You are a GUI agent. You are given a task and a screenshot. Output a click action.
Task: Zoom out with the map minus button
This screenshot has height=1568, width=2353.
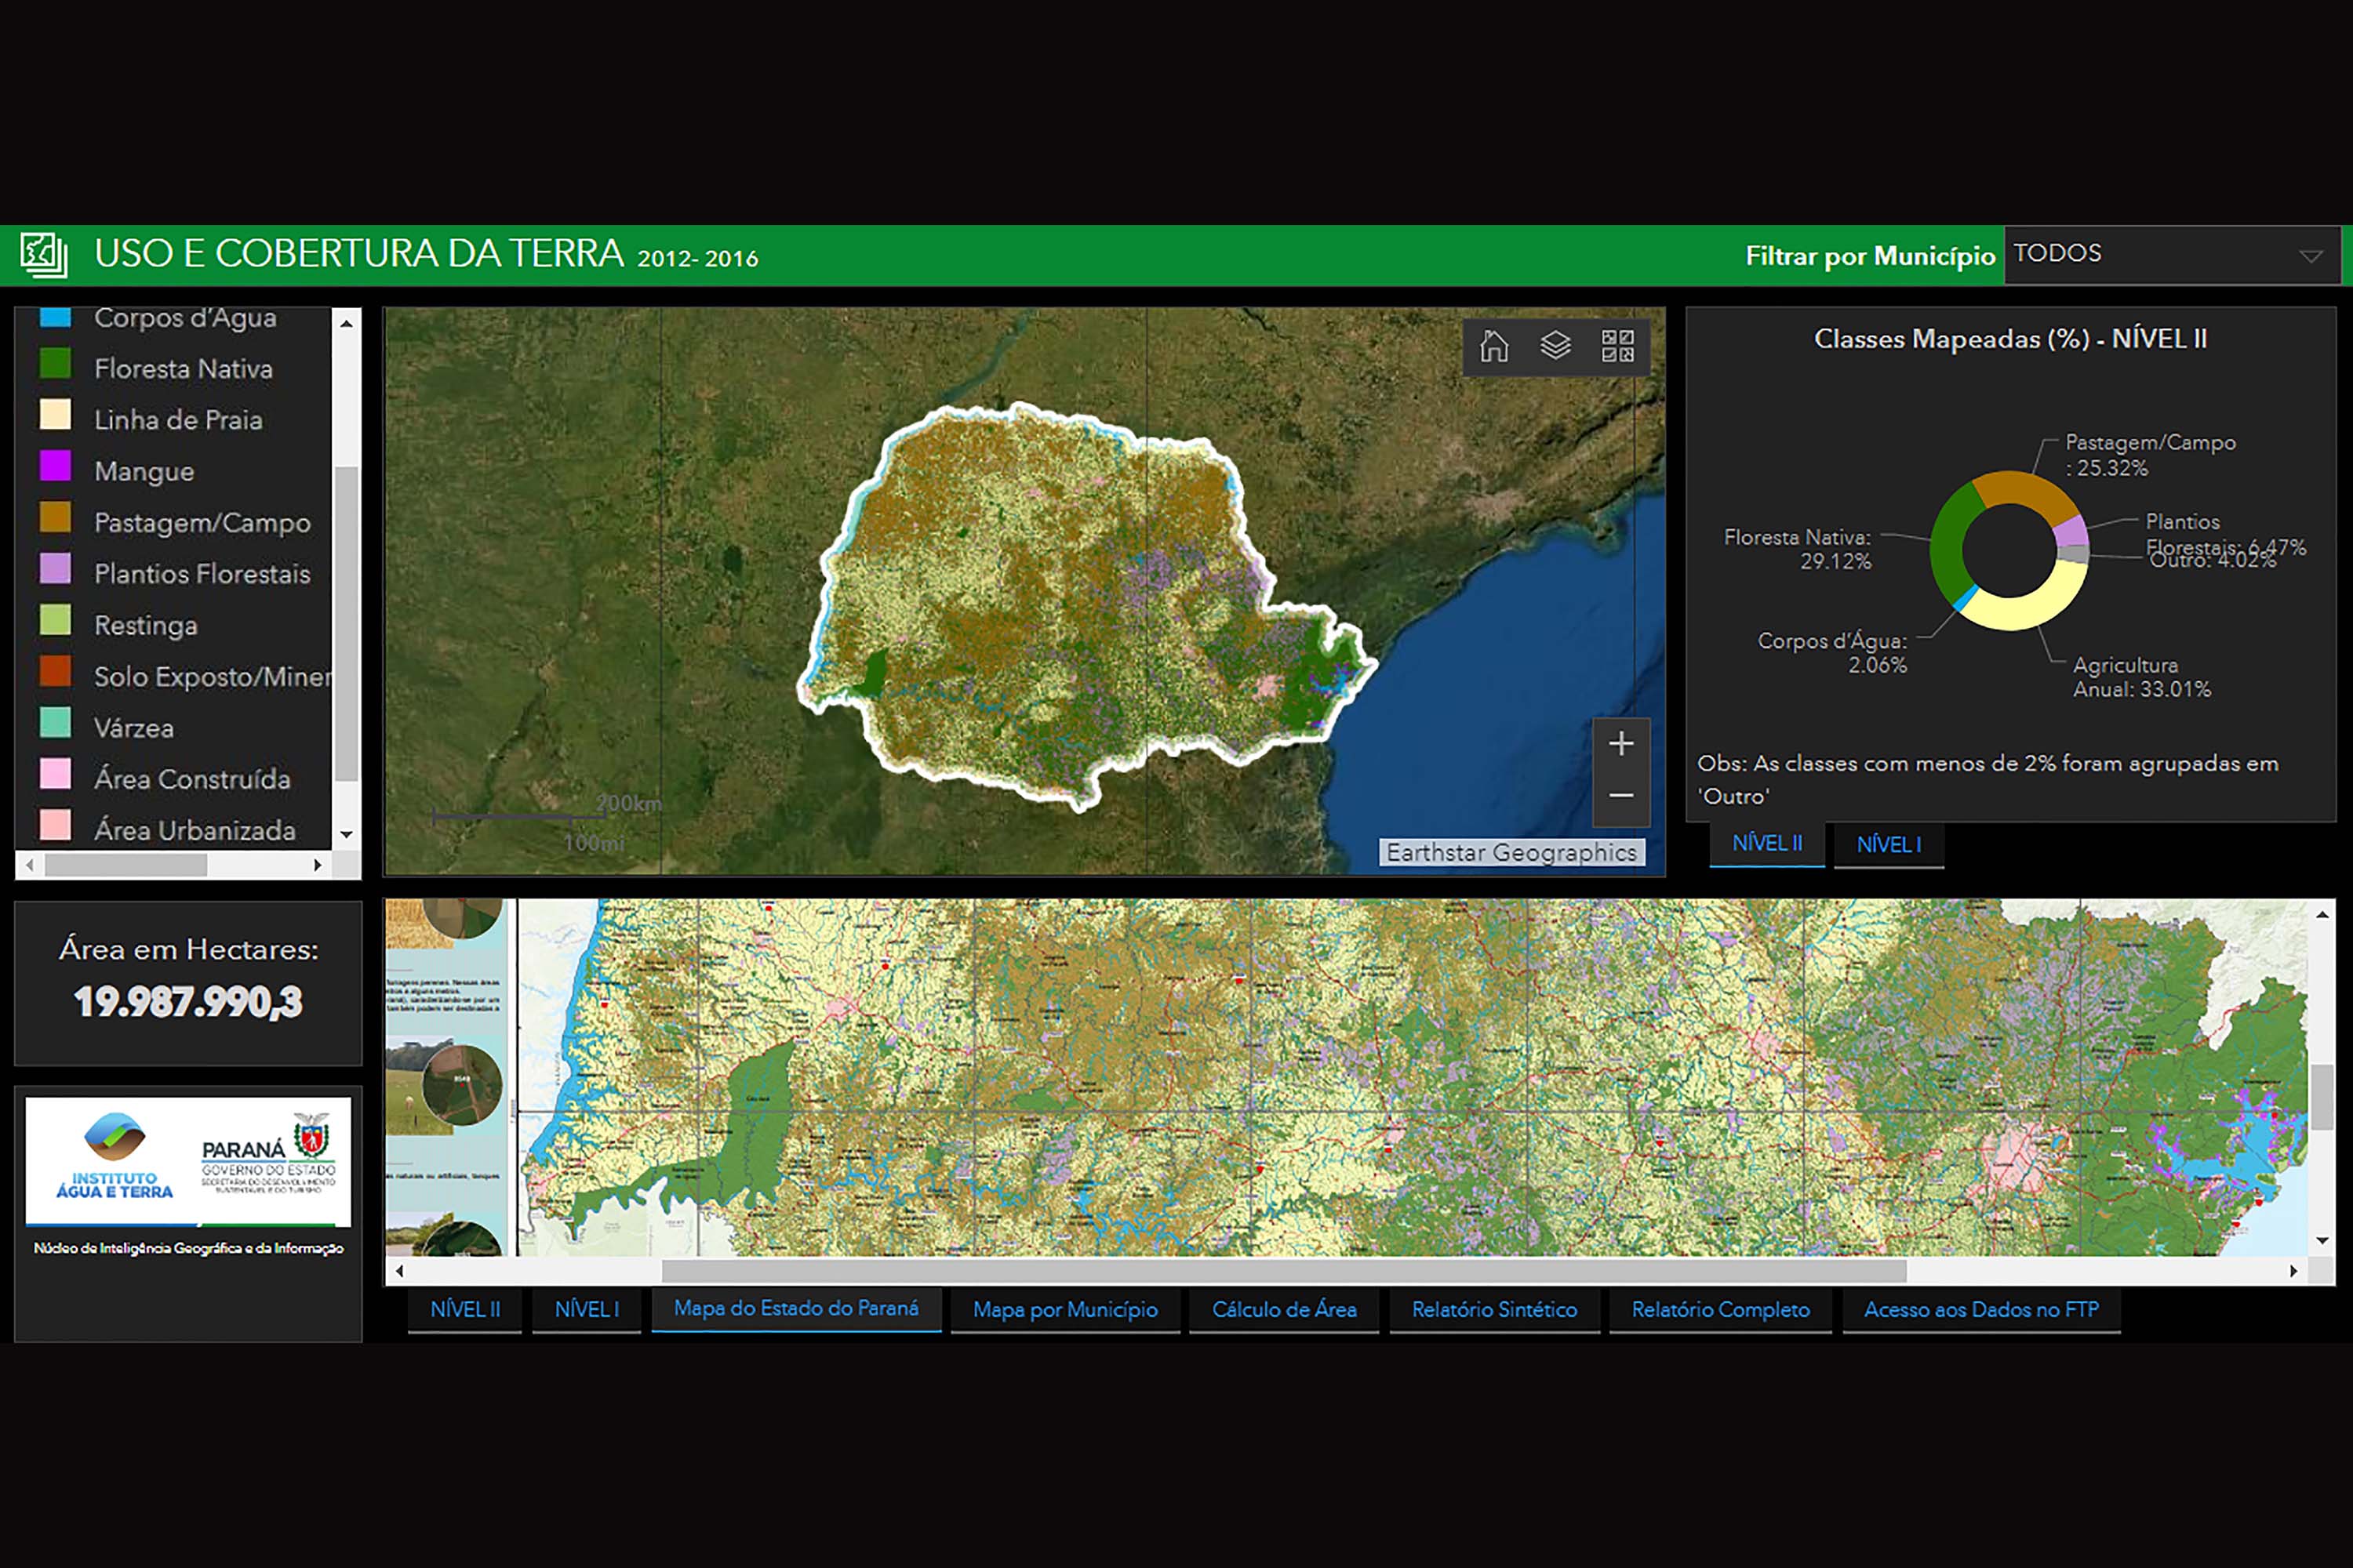coord(1620,796)
